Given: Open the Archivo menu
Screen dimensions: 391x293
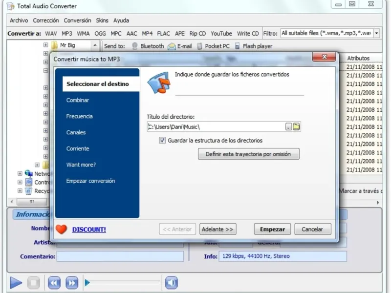Looking at the screenshot, I should pyautogui.click(x=19, y=21).
